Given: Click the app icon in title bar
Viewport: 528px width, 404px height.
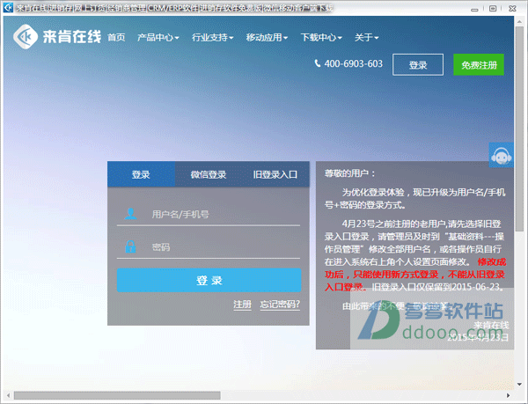Looking at the screenshot, I should 8,7.
